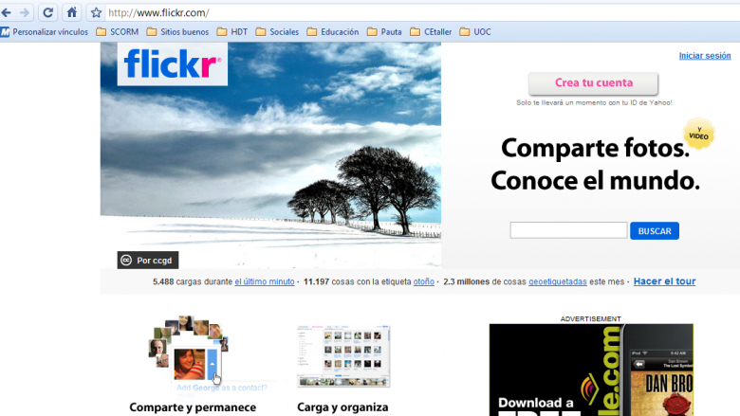Open the Pauta bookmarks folder
This screenshot has height=416, width=740.
point(384,32)
